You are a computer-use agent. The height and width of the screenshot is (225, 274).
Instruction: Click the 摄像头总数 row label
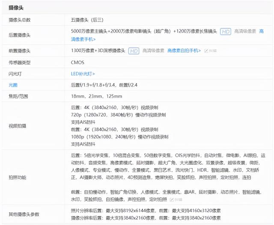click(x=20, y=20)
